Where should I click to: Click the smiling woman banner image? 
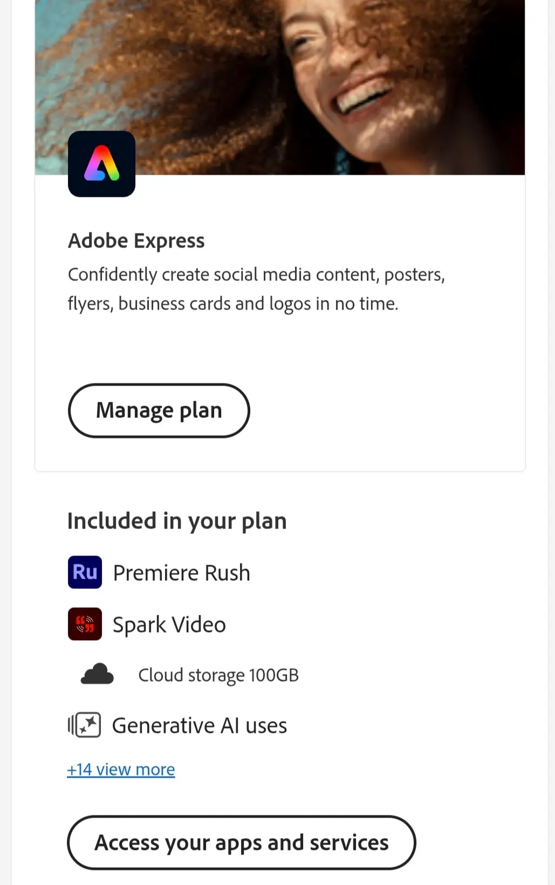click(280, 87)
